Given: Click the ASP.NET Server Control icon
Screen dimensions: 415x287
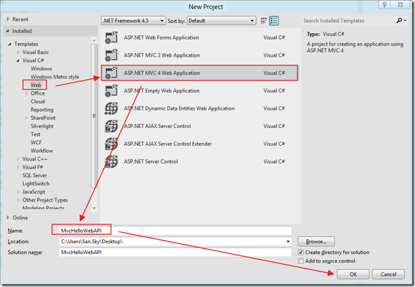Looking at the screenshot, I should pyautogui.click(x=111, y=161).
